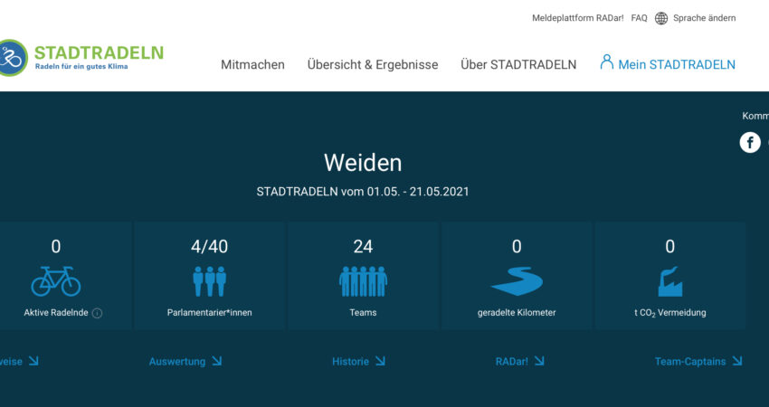Click the arrow icon next to RADar!
Screen dimensions: 769x407
pyautogui.click(x=539, y=362)
